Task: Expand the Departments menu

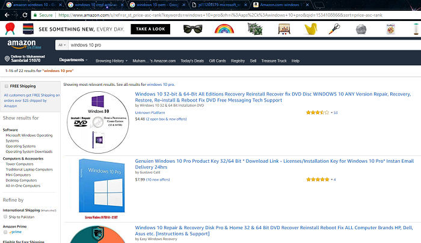Action: point(73,60)
